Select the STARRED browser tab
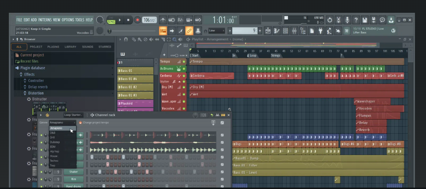 (x=105, y=47)
